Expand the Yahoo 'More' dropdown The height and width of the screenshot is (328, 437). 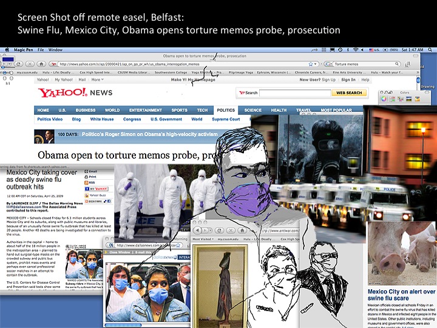(97, 80)
